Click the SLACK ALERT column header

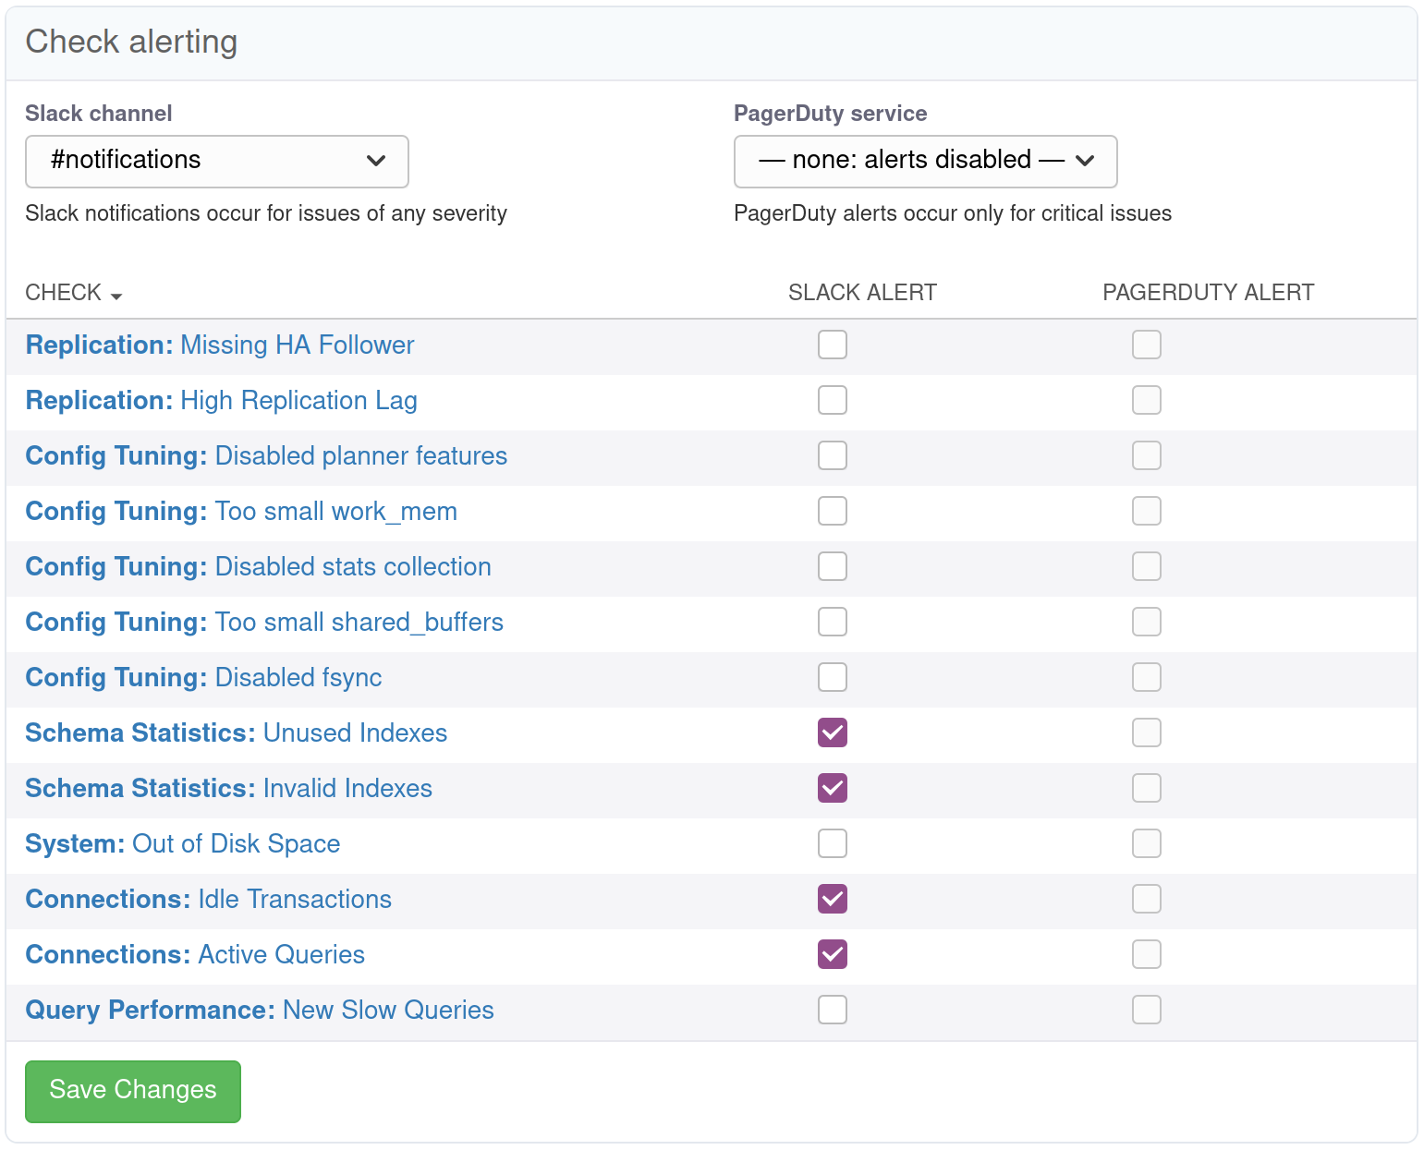point(862,293)
